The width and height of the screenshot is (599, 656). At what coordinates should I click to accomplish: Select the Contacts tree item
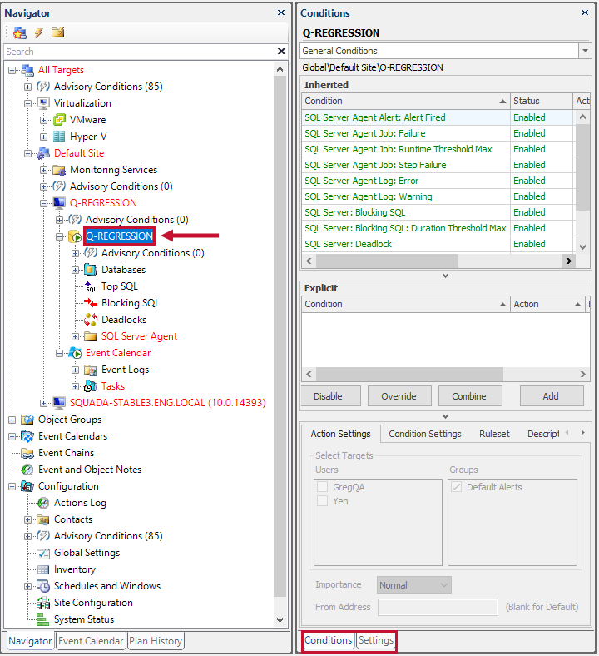coord(73,519)
